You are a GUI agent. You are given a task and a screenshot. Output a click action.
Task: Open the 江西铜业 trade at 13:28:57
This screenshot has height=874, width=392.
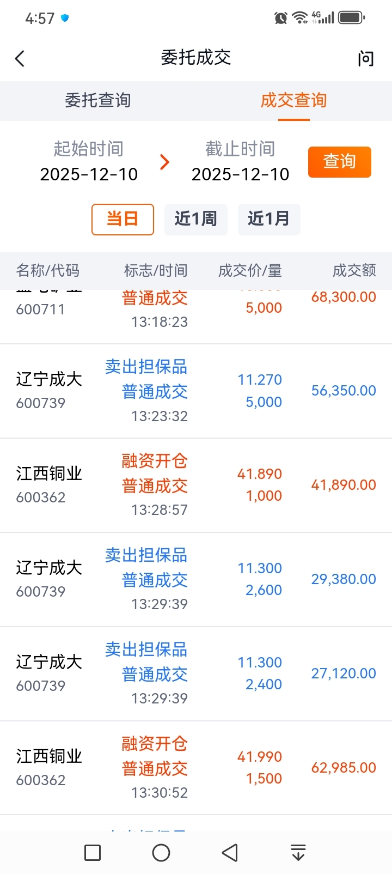pos(196,485)
